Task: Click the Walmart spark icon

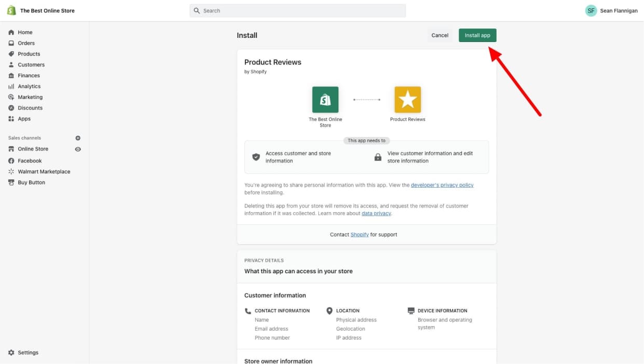Action: [11, 172]
